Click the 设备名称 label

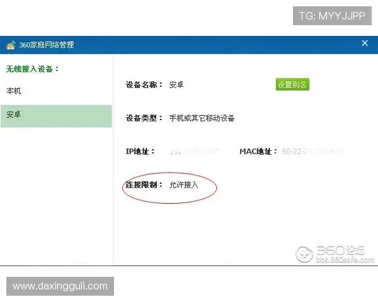pos(144,85)
